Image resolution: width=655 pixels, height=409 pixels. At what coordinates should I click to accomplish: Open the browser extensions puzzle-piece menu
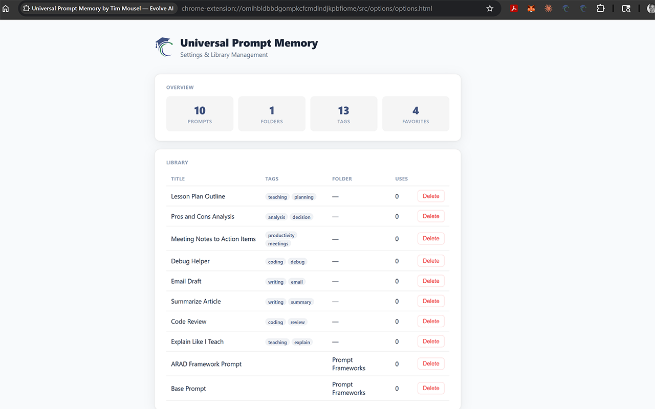pos(600,8)
